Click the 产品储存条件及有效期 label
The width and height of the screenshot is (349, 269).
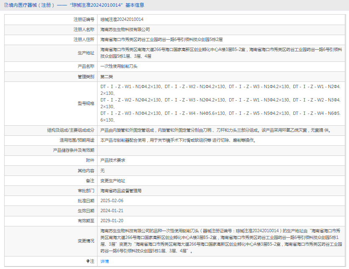[74, 150]
